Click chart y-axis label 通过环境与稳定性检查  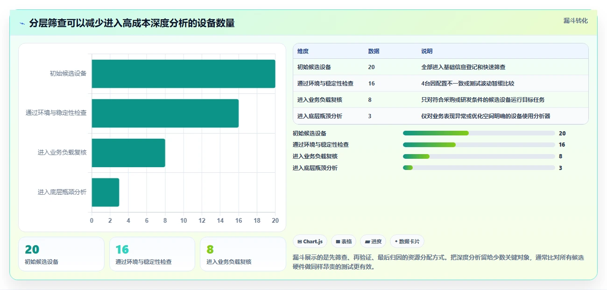[x=56, y=113]
